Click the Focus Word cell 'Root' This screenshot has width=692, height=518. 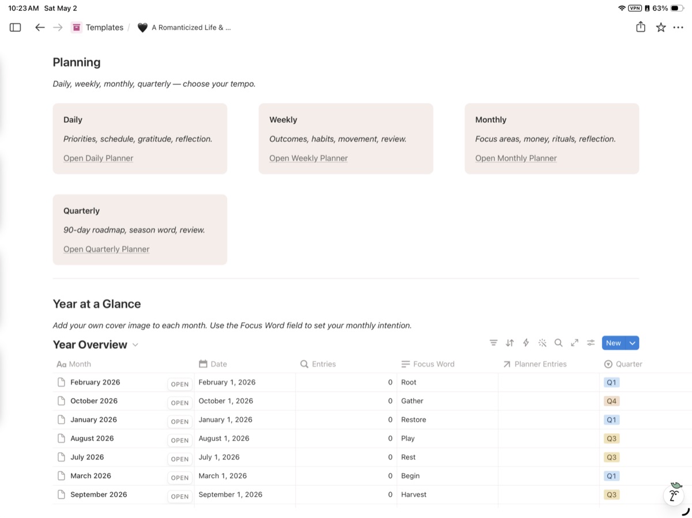tap(447, 383)
